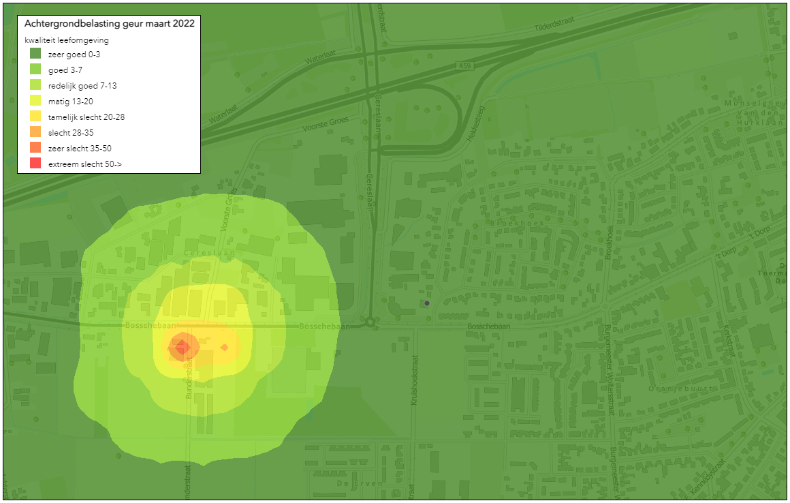Click the red 'extreem slecht 50->' swatch
The height and width of the screenshot is (503, 790).
coord(35,163)
